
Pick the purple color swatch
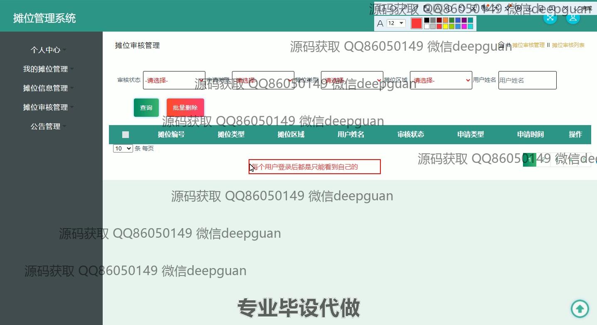coord(464,20)
